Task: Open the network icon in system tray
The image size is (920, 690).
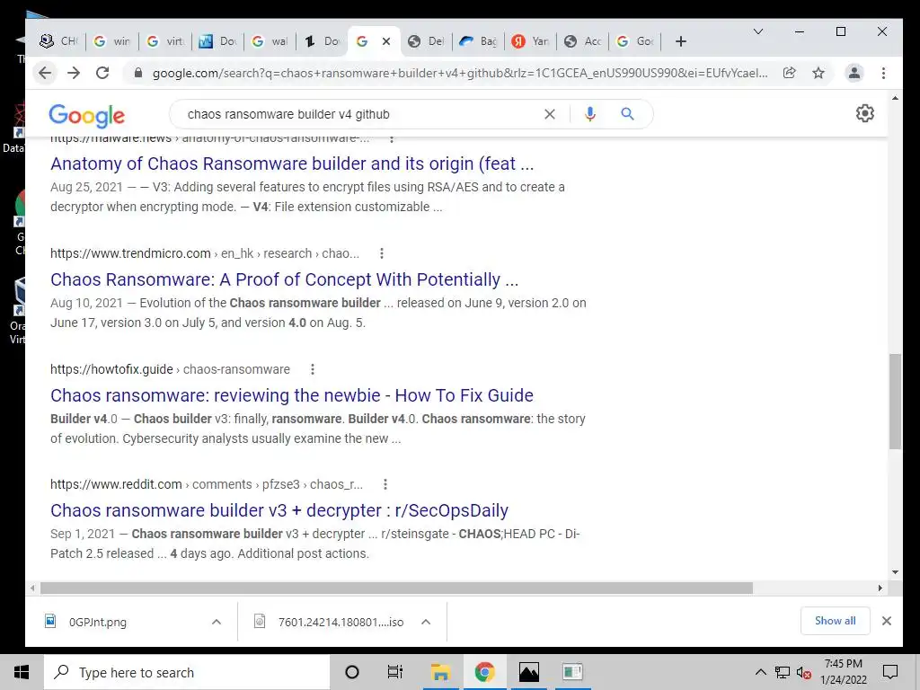Action: pyautogui.click(x=783, y=672)
